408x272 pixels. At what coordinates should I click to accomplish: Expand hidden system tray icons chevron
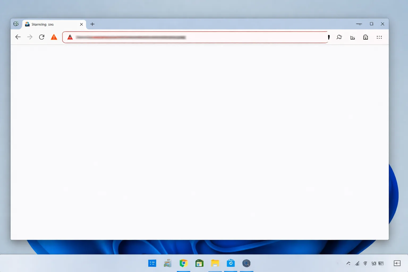coord(348,263)
